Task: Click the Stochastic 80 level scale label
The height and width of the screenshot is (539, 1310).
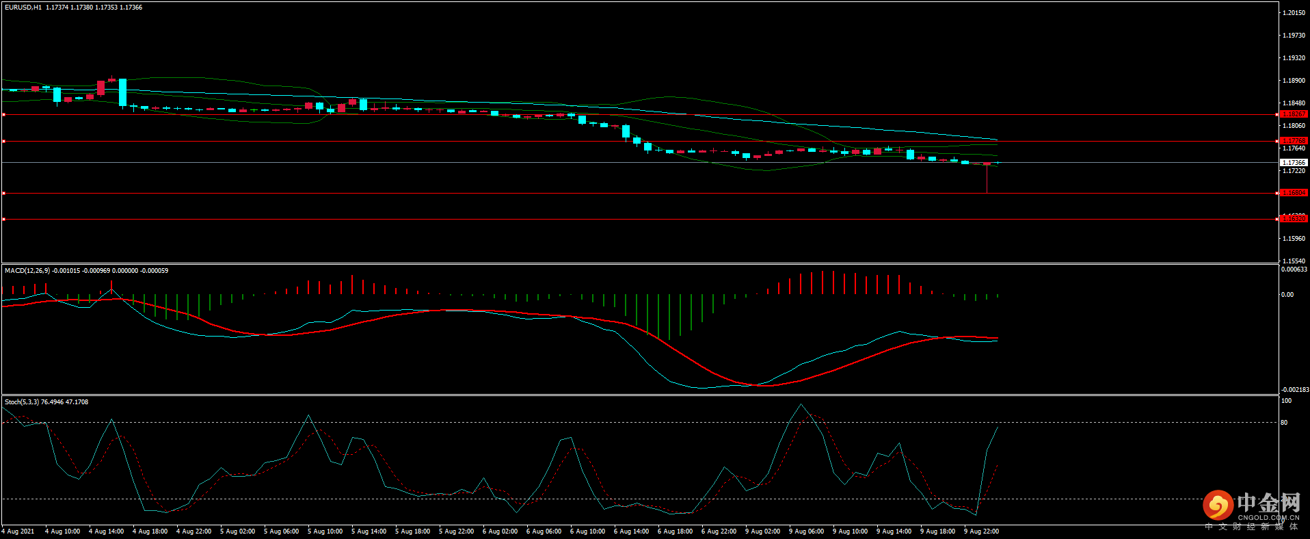Action: tap(1284, 423)
